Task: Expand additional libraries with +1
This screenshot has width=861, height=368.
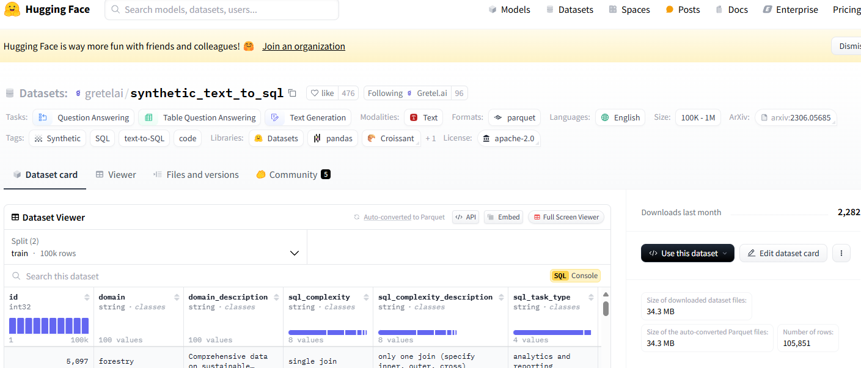Action: pyautogui.click(x=431, y=138)
